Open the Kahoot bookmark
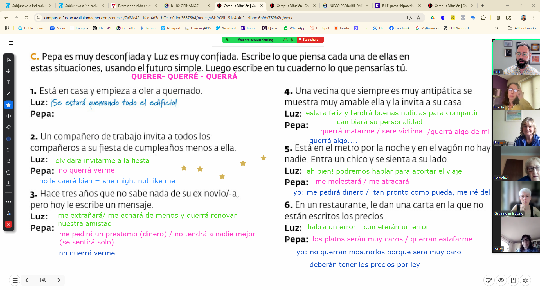 (249, 28)
